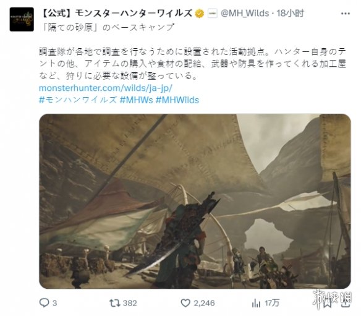This screenshot has width=361, height=316.
Task: Open the Monster Hunter Wilds profile avatar
Action: pos(22,19)
